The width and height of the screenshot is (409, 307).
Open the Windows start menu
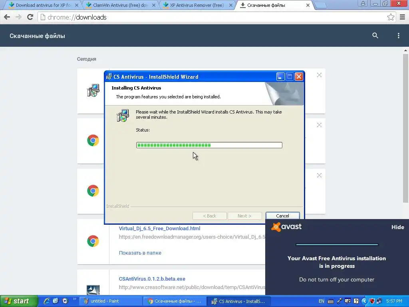tap(19, 301)
